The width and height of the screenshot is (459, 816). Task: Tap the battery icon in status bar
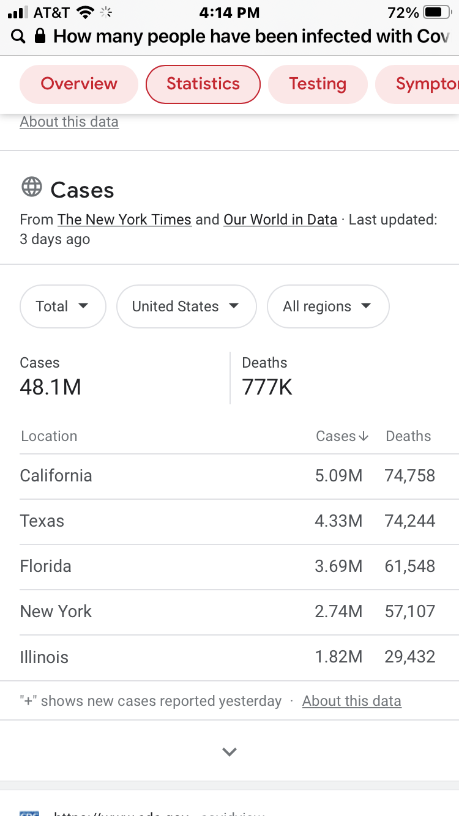[436, 13]
